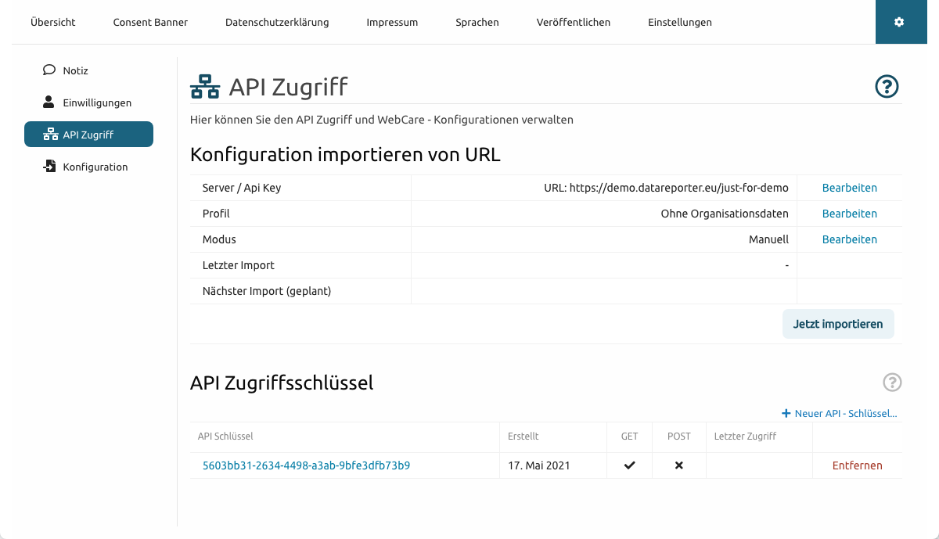Switch to the Einstellungen tab

[x=680, y=22]
